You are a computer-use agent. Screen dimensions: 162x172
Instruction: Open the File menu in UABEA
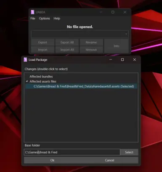pyautogui.click(x=33, y=19)
